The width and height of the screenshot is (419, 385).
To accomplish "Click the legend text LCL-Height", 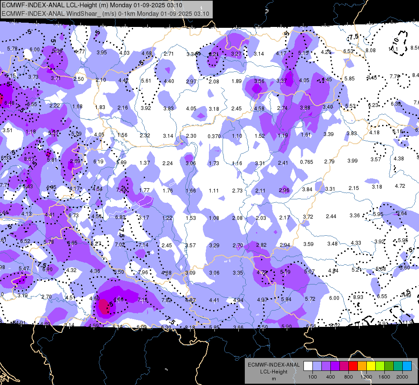I will 273,372.
